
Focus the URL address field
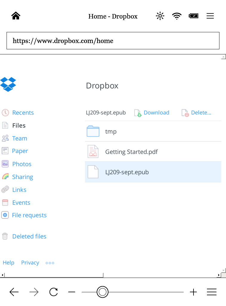(x=113, y=41)
